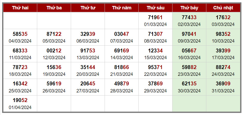This screenshot has width=243, height=115.
Task: Click the Thứ hai column header
Action: (20, 8)
